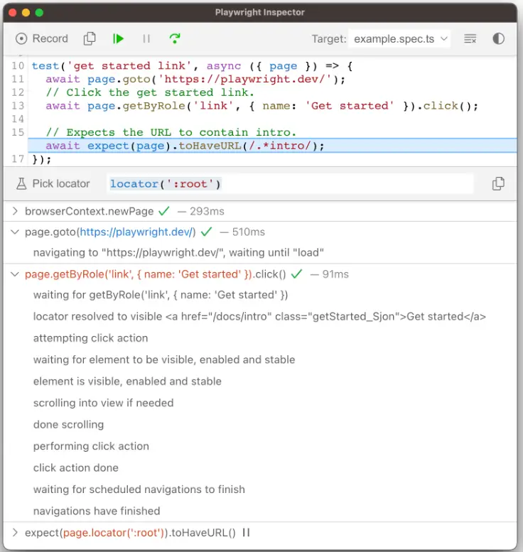Expand the expect toHaveURL log entry
Screen dimensions: 523x552
coord(16,532)
